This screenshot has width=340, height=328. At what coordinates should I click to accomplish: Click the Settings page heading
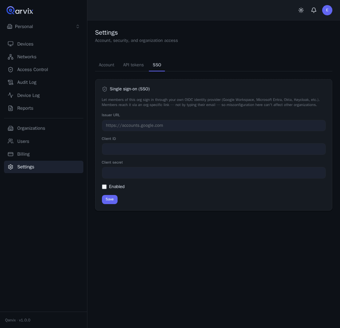point(106,32)
